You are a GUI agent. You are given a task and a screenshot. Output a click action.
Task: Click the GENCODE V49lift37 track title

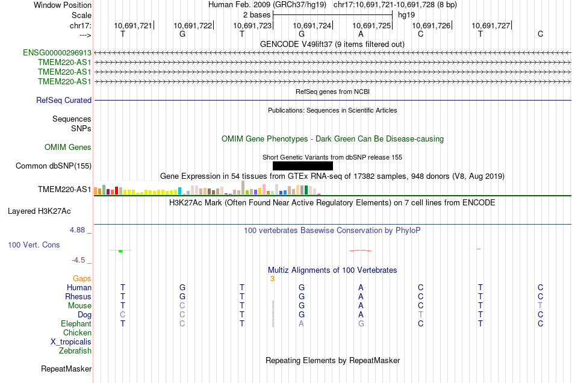(x=332, y=44)
